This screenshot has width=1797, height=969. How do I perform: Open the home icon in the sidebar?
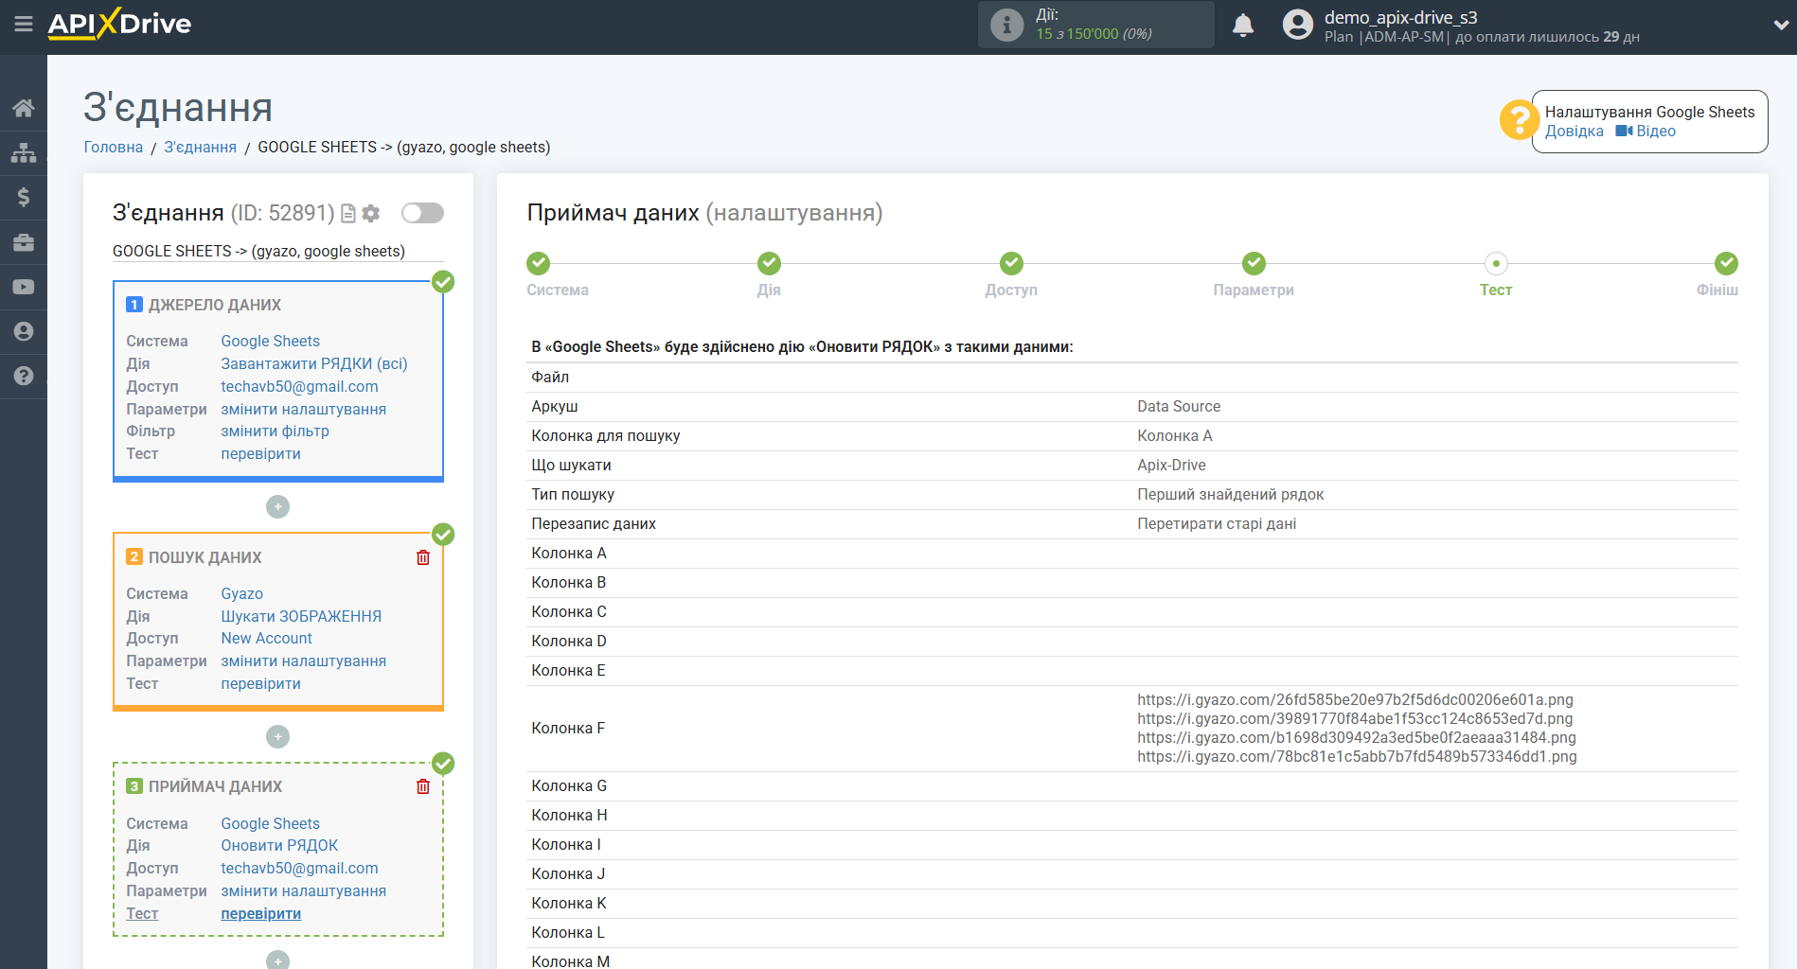click(x=24, y=108)
